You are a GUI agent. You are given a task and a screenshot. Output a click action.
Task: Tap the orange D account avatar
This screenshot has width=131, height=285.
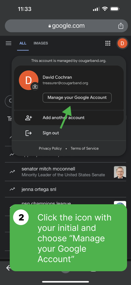tap(122, 43)
